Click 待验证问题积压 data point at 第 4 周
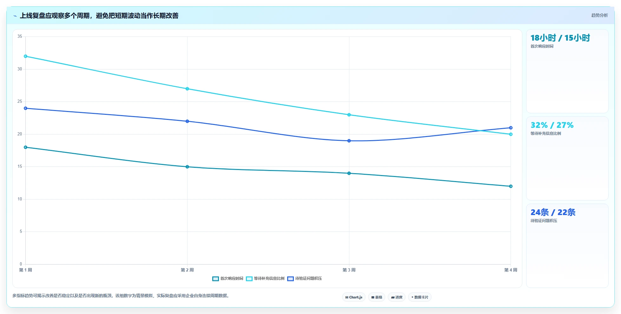The width and height of the screenshot is (621, 314). (x=511, y=128)
